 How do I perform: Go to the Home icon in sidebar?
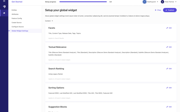(x=4, y=13)
